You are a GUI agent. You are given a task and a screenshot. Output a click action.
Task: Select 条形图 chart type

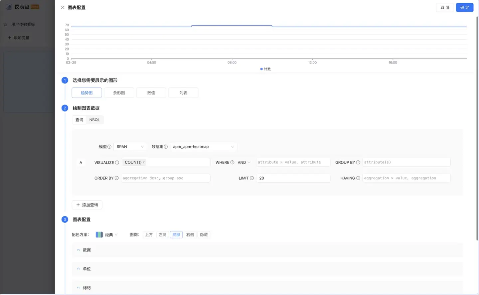[119, 93]
